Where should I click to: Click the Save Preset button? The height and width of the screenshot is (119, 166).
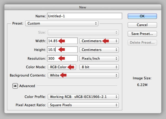142,34
